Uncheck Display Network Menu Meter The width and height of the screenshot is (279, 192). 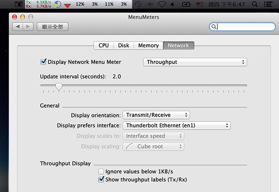point(43,62)
